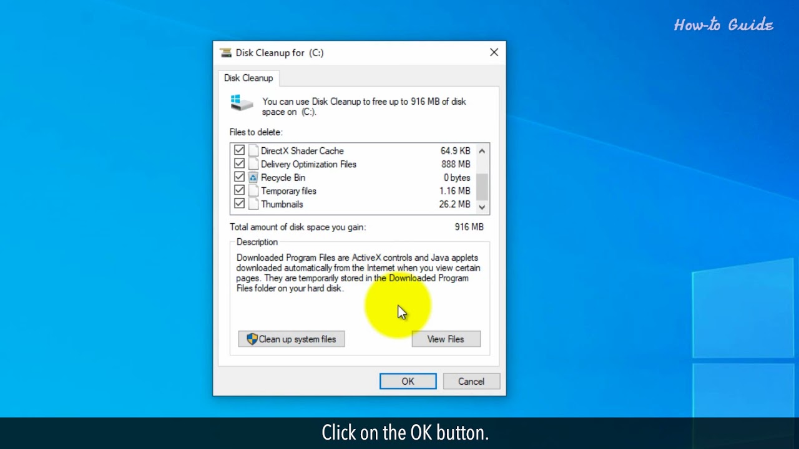
Task: Confirm with the OK button
Action: (408, 382)
